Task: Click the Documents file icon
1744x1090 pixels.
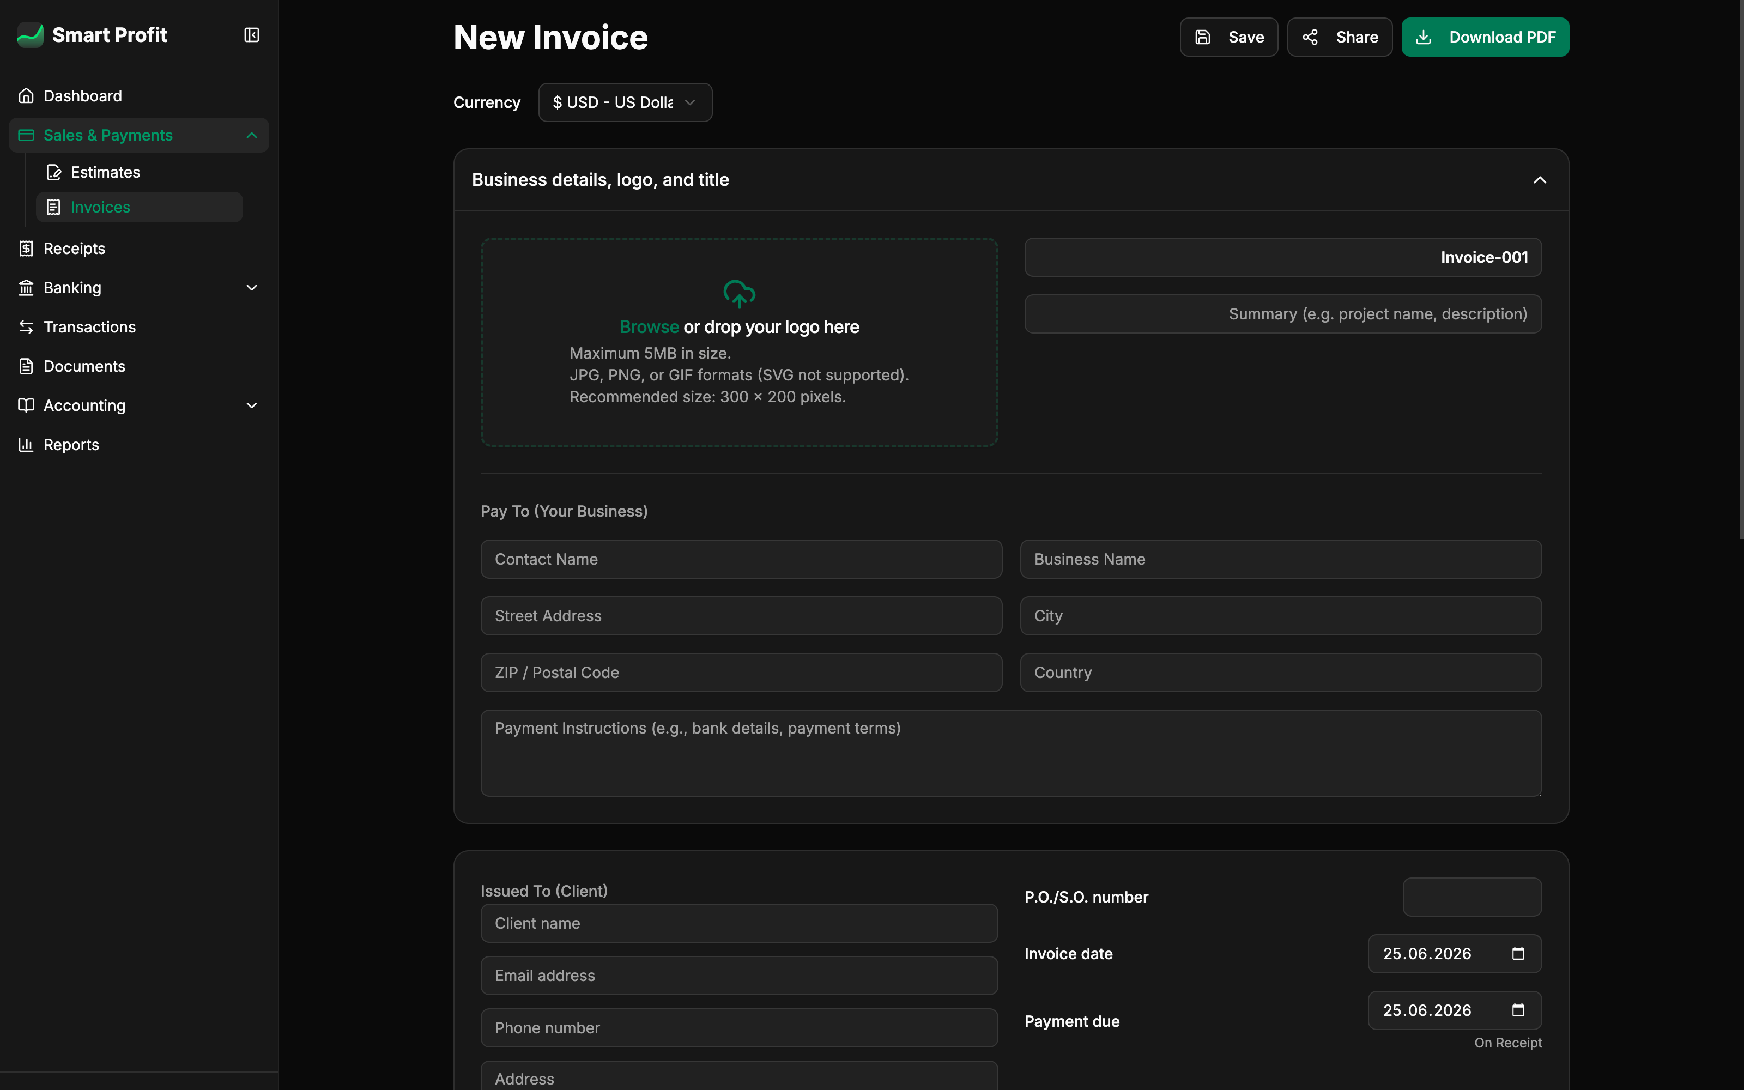Action: coord(26,366)
